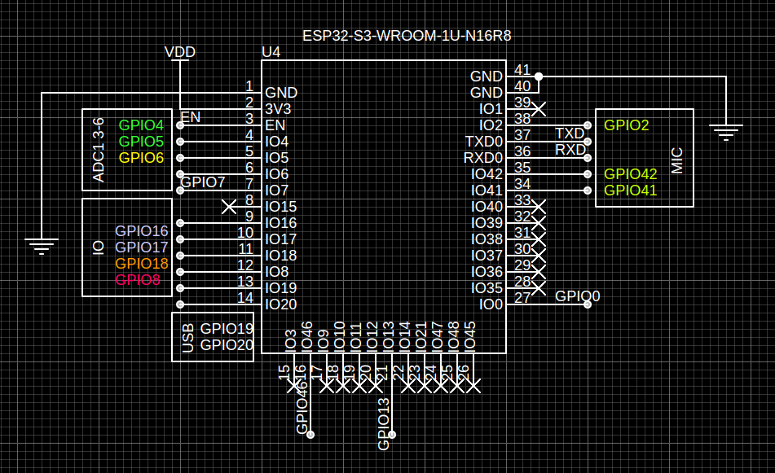The height and width of the screenshot is (473, 775).
Task: Click the TXD0 pin name
Action: click(484, 141)
